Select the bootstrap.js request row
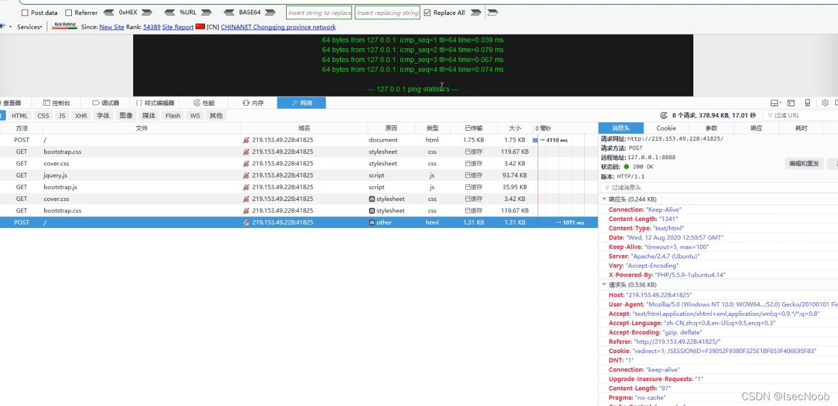The image size is (838, 406). [299, 187]
